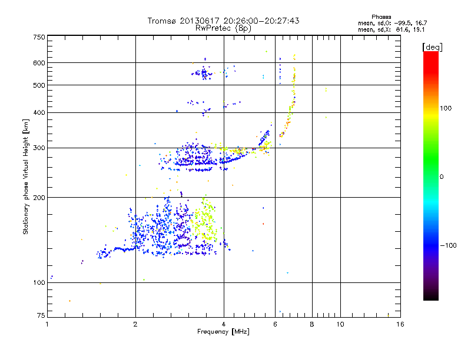This screenshot has height=353, width=471.
Task: Click the y-axis tick label '75'
Action: 41,315
